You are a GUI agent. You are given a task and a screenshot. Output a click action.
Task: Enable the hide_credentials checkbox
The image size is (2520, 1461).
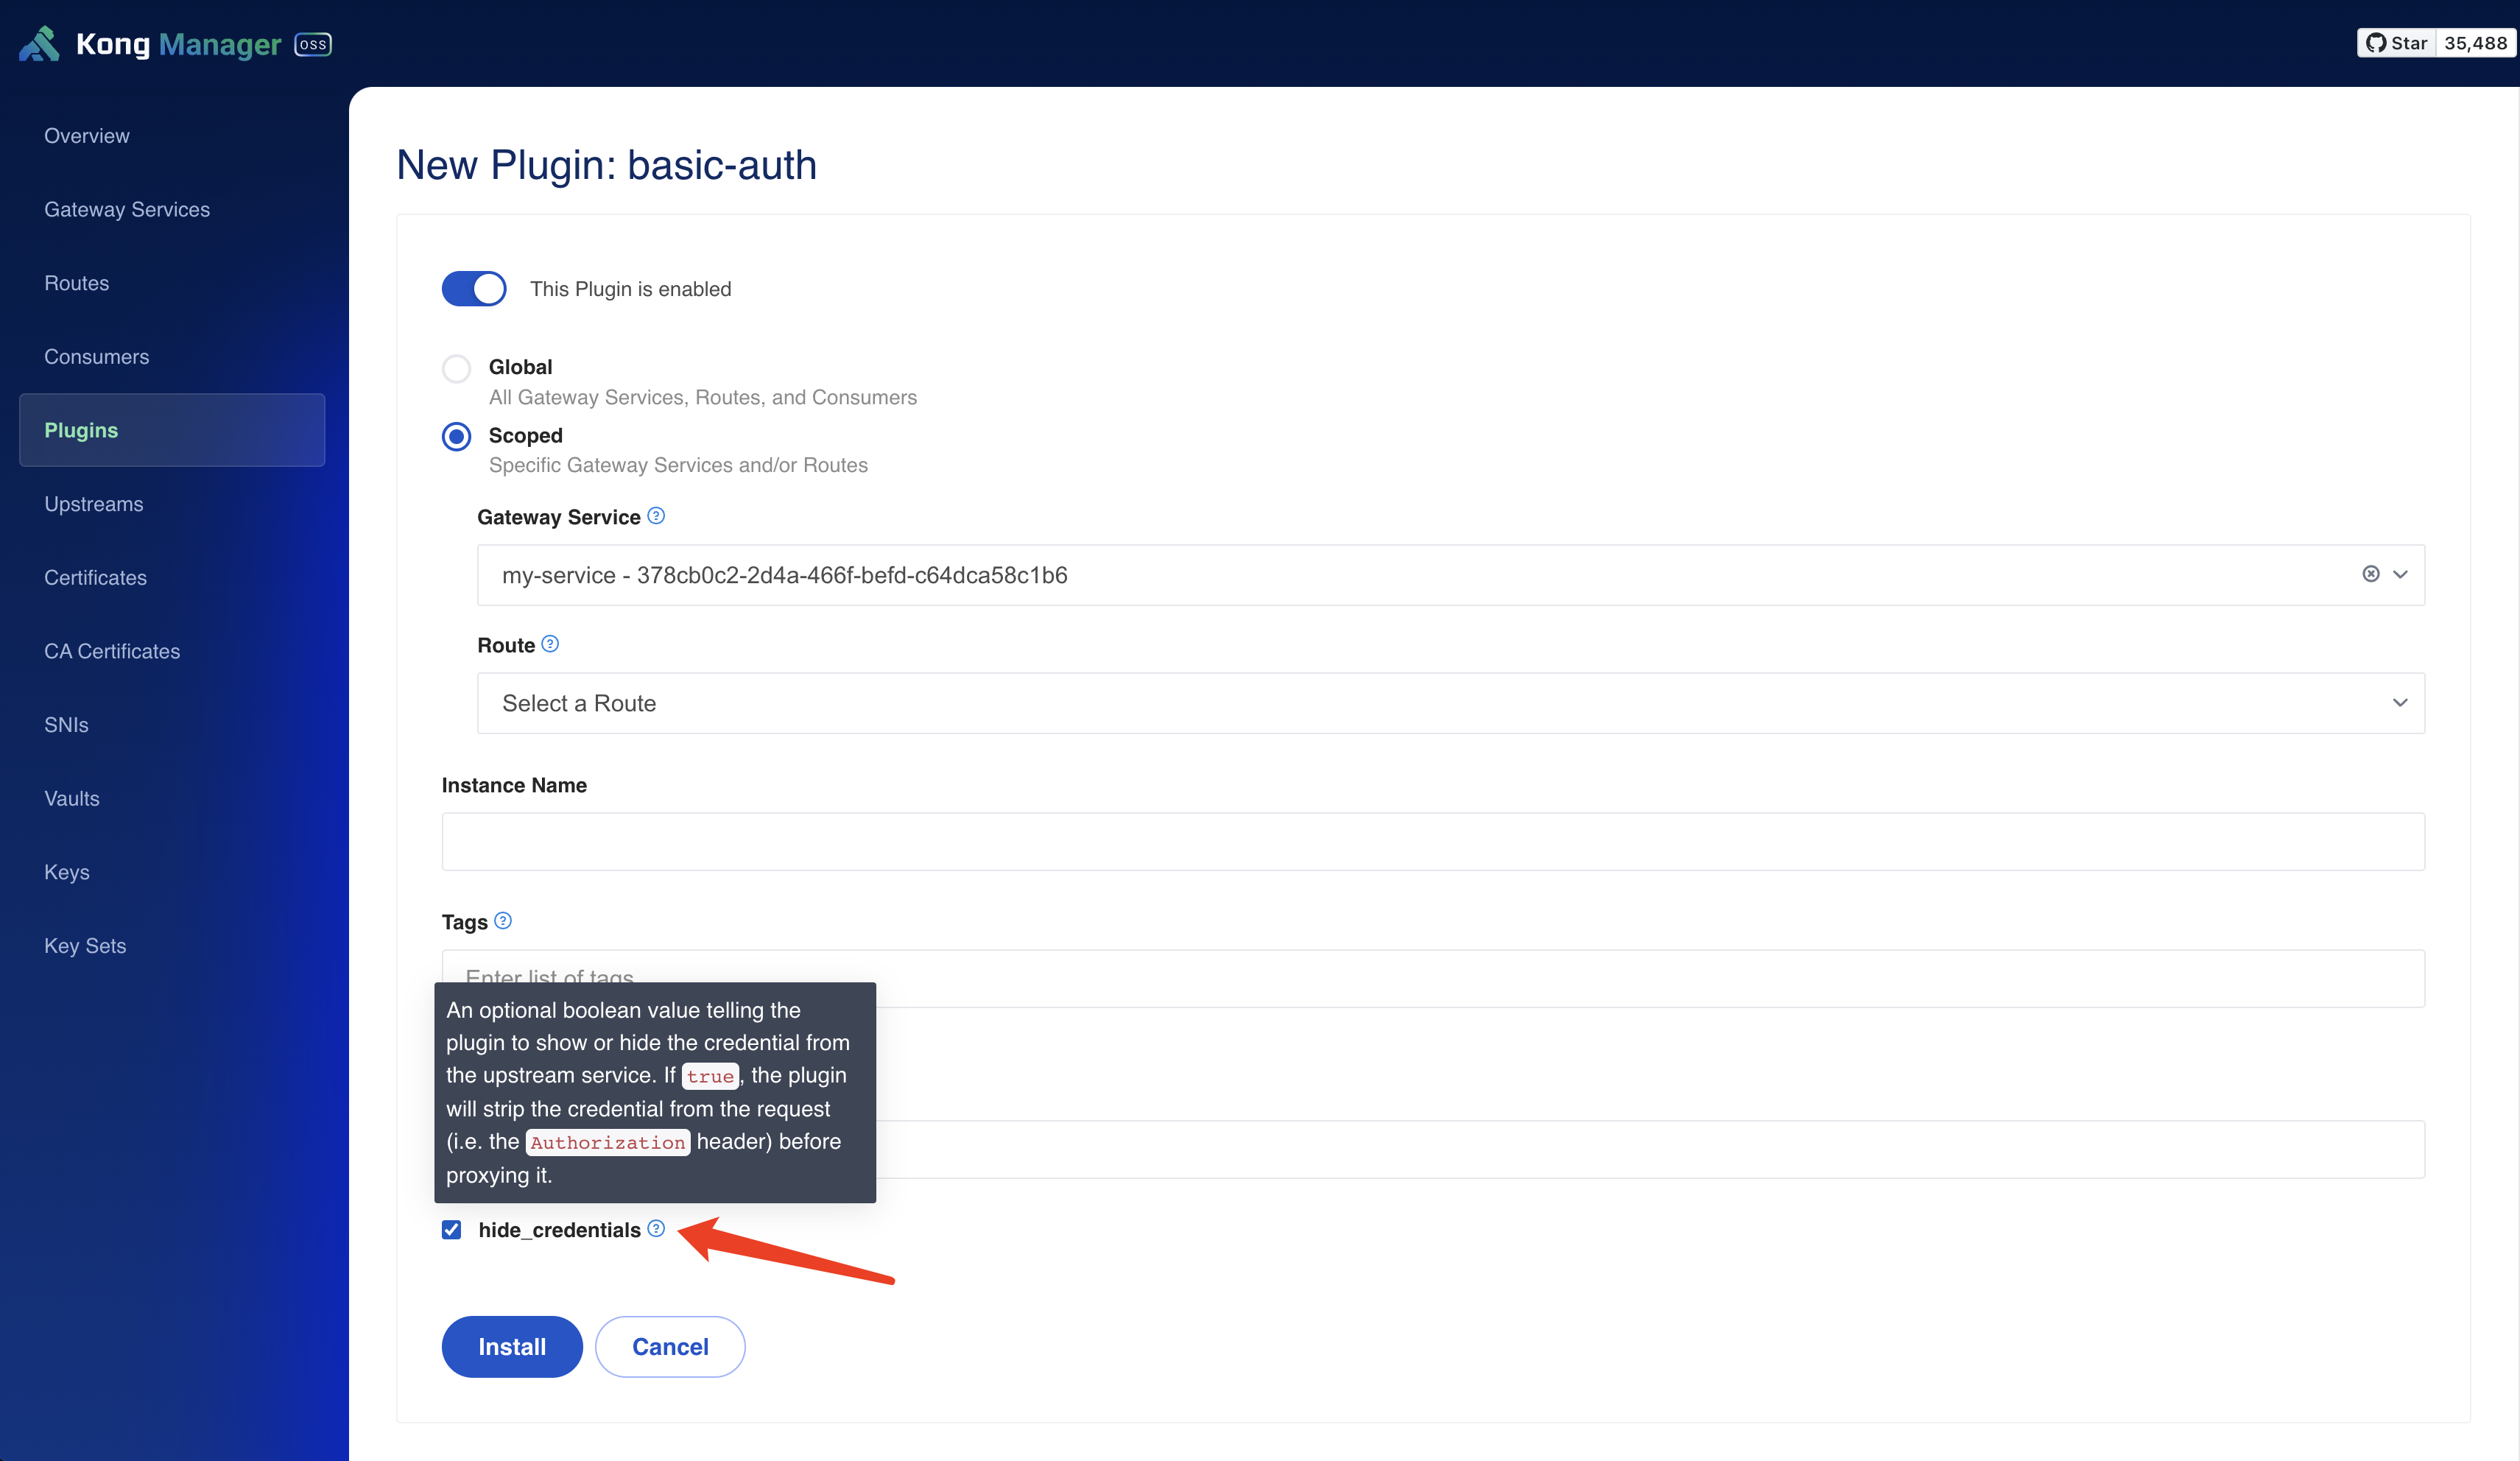tap(451, 1230)
